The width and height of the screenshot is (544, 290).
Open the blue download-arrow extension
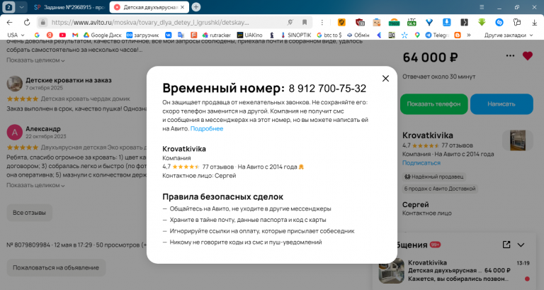pos(446,22)
